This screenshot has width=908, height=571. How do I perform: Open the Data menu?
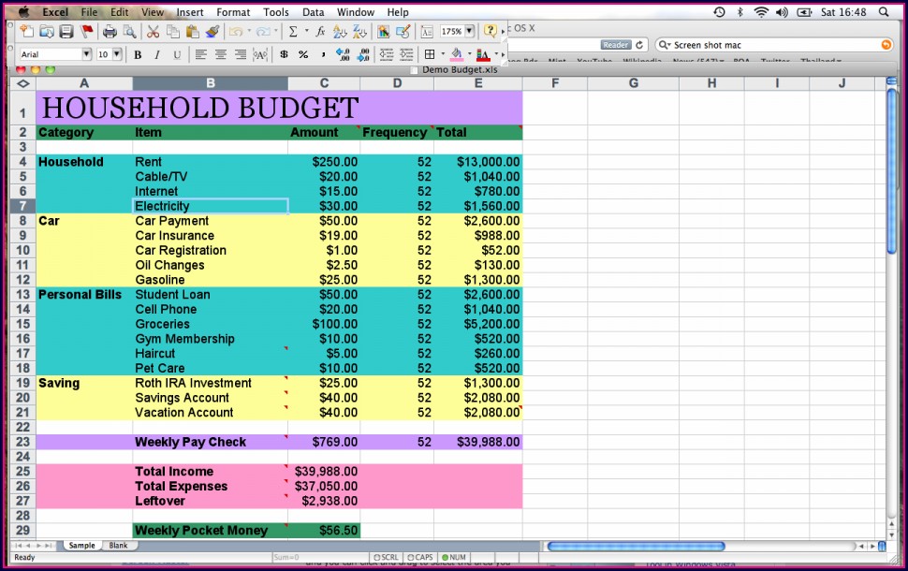pyautogui.click(x=314, y=11)
